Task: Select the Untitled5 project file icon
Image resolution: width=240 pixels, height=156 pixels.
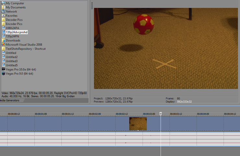Action: [4, 65]
